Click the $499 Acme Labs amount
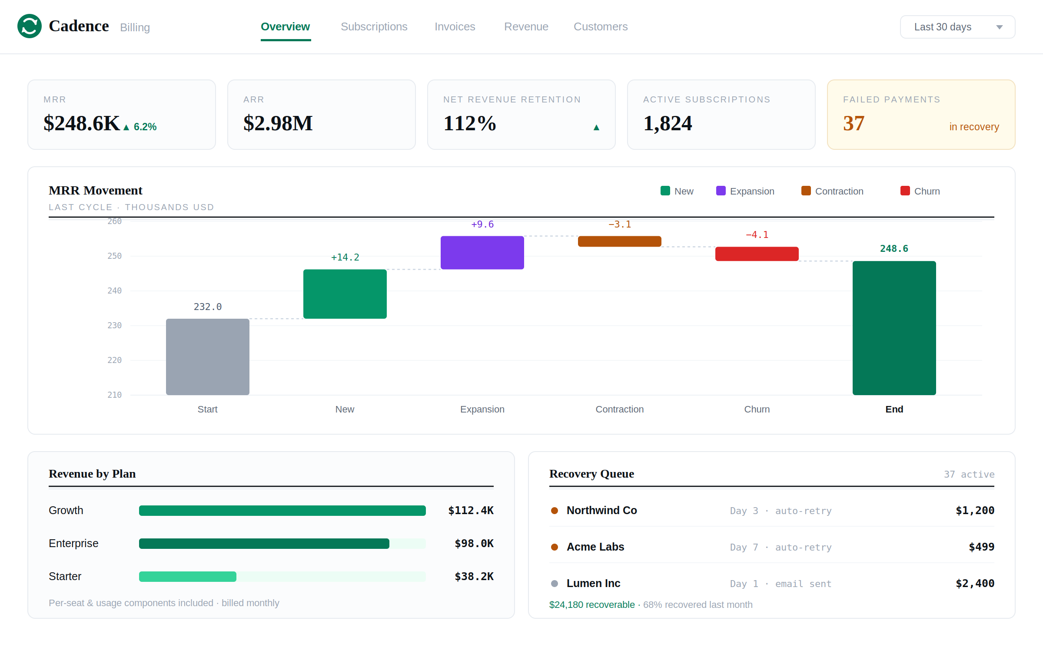The image size is (1043, 660). click(x=981, y=547)
